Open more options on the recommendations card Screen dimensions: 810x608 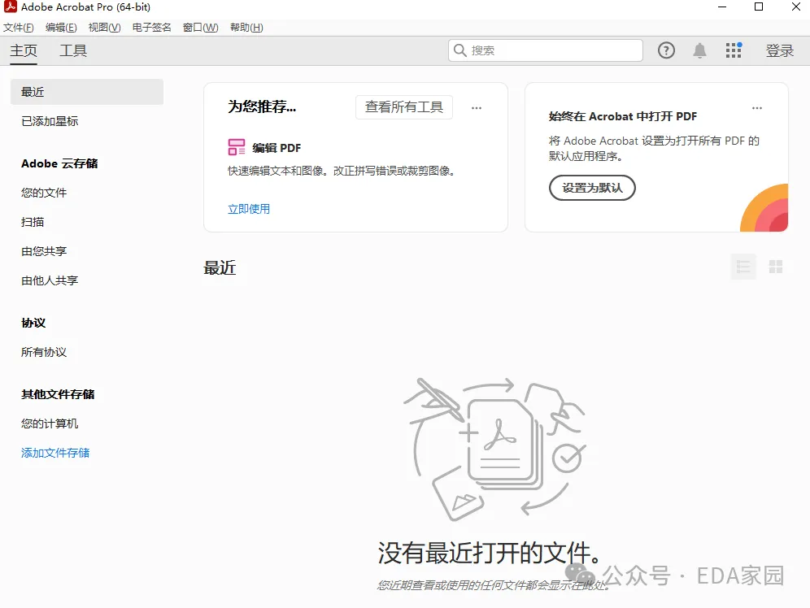pyautogui.click(x=477, y=108)
